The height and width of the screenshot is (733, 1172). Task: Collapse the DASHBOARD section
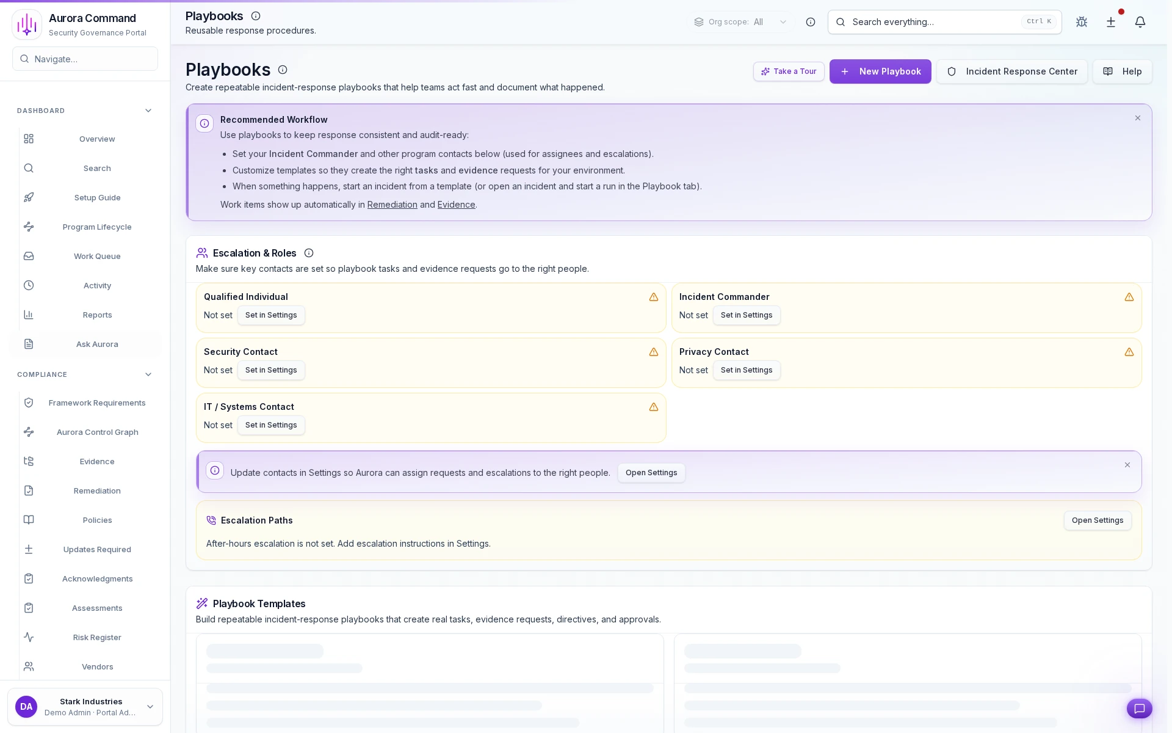[148, 111]
